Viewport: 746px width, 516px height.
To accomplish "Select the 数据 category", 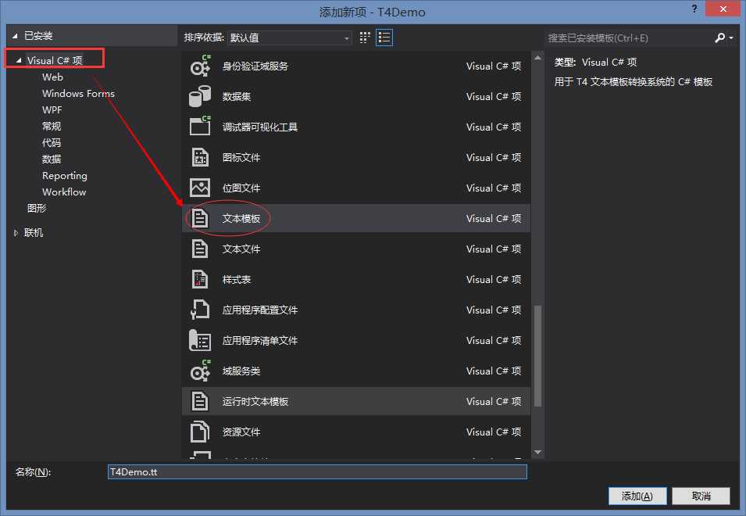I will [x=52, y=159].
